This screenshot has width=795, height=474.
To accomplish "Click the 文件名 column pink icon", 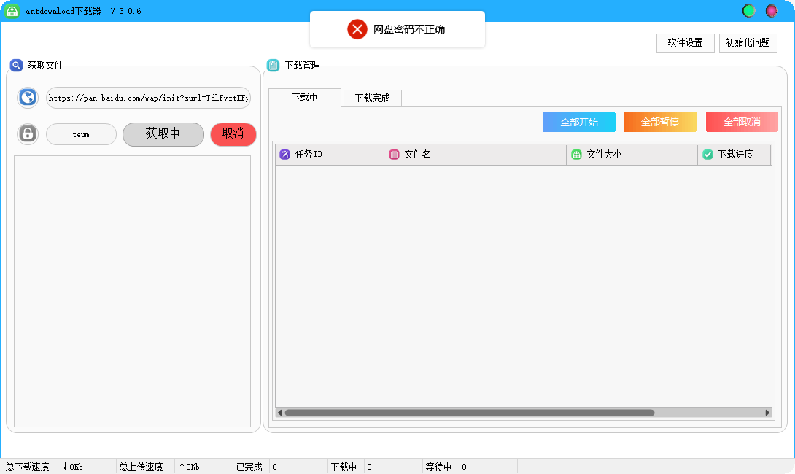I will (394, 154).
